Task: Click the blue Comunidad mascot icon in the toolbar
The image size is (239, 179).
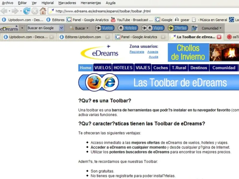Action: click(194, 28)
